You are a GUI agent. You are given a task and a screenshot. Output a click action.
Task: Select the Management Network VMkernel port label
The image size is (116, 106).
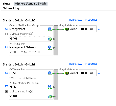[x=23, y=47]
